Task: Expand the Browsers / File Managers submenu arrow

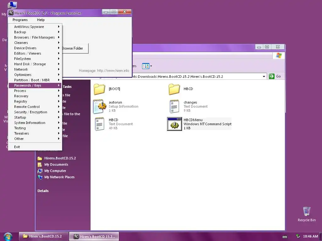Action: click(x=59, y=37)
